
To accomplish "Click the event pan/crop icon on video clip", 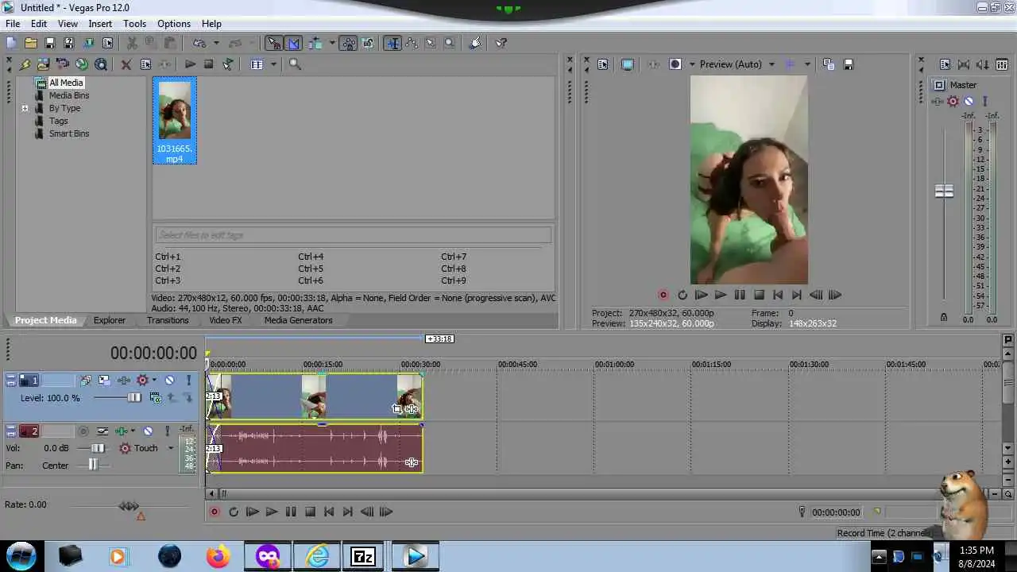I will point(397,408).
